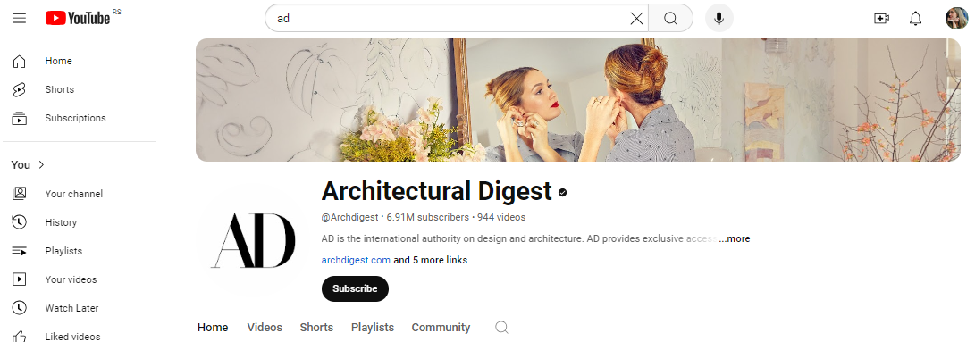Image resolution: width=975 pixels, height=342 pixels.
Task: Switch to the Community tab
Action: click(x=441, y=327)
